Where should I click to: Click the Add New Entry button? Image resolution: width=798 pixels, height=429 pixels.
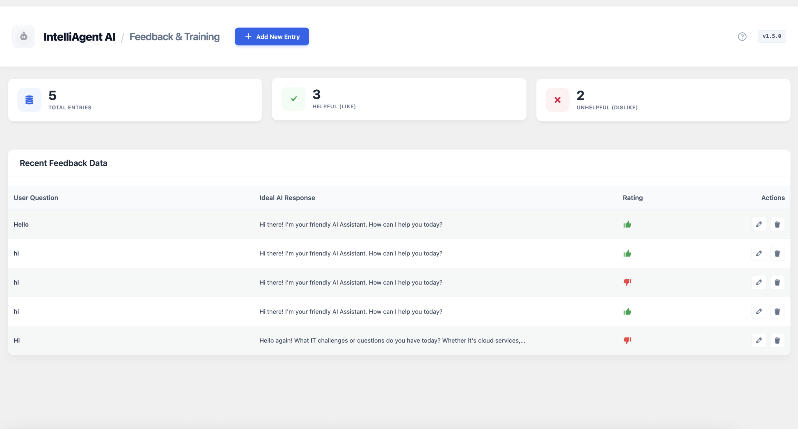pos(272,36)
